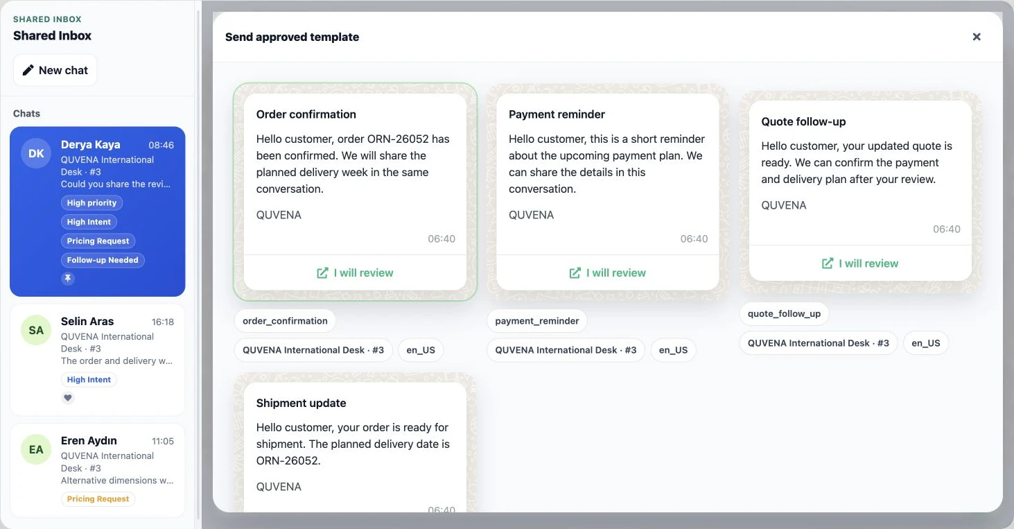Click High Intent tag on Selin Aras chat
1014x529 pixels.
tap(89, 380)
